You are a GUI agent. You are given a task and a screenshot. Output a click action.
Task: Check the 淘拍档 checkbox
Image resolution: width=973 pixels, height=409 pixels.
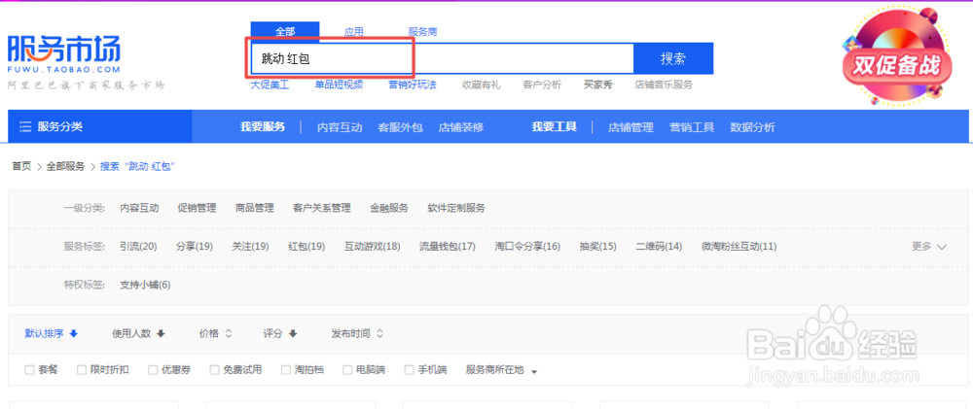click(x=285, y=370)
